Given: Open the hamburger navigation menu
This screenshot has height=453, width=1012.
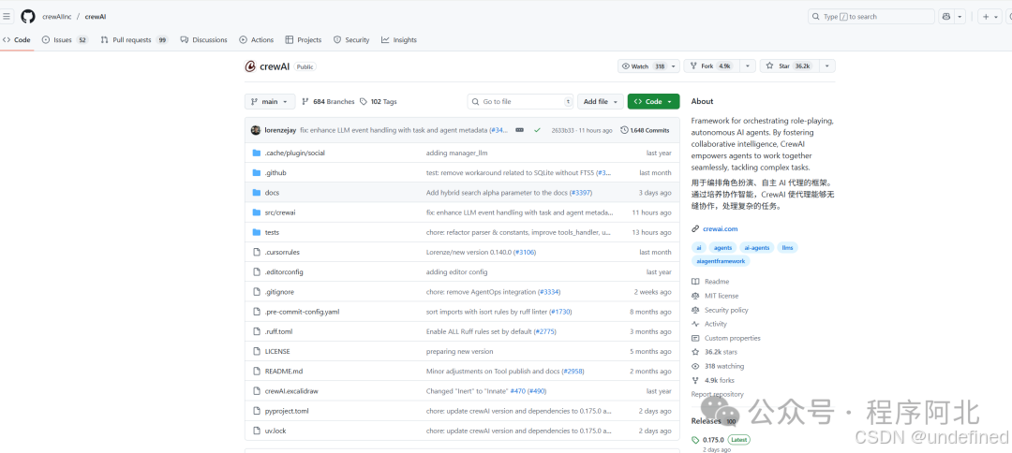Looking at the screenshot, I should (7, 17).
